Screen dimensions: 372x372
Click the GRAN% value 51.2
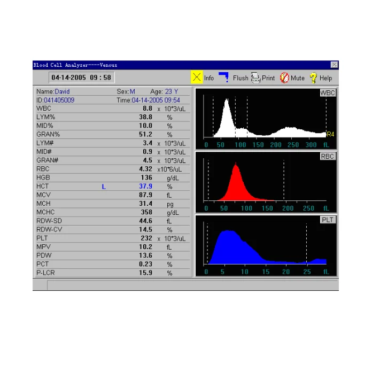[x=145, y=134]
